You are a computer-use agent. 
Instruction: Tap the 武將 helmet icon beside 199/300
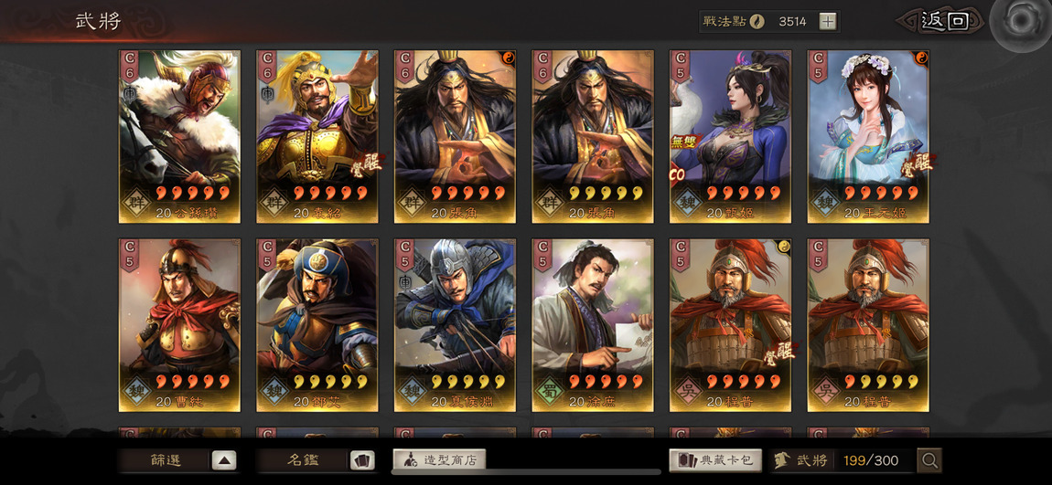(781, 460)
